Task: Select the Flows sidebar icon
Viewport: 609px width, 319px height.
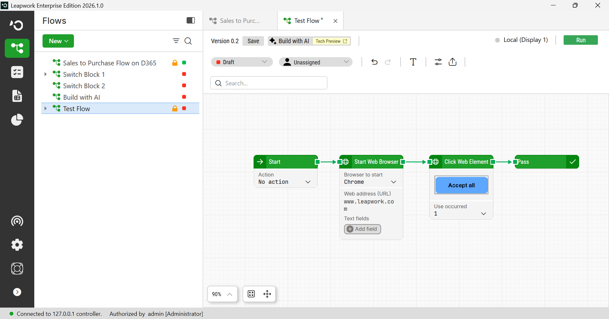Action: pyautogui.click(x=17, y=48)
